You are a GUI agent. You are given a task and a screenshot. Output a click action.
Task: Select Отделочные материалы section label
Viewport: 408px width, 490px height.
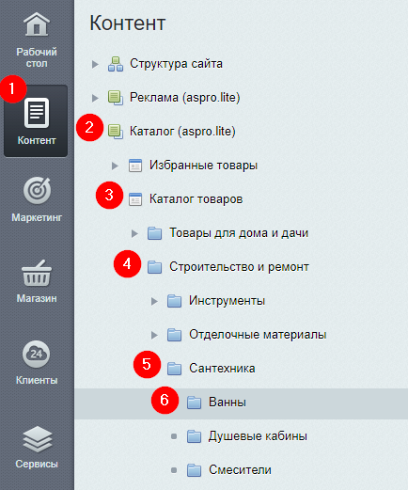[x=258, y=335]
